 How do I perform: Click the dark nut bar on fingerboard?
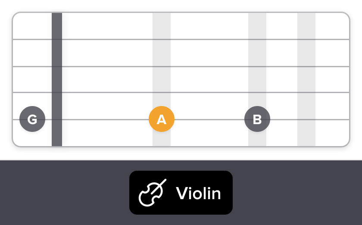click(x=57, y=80)
